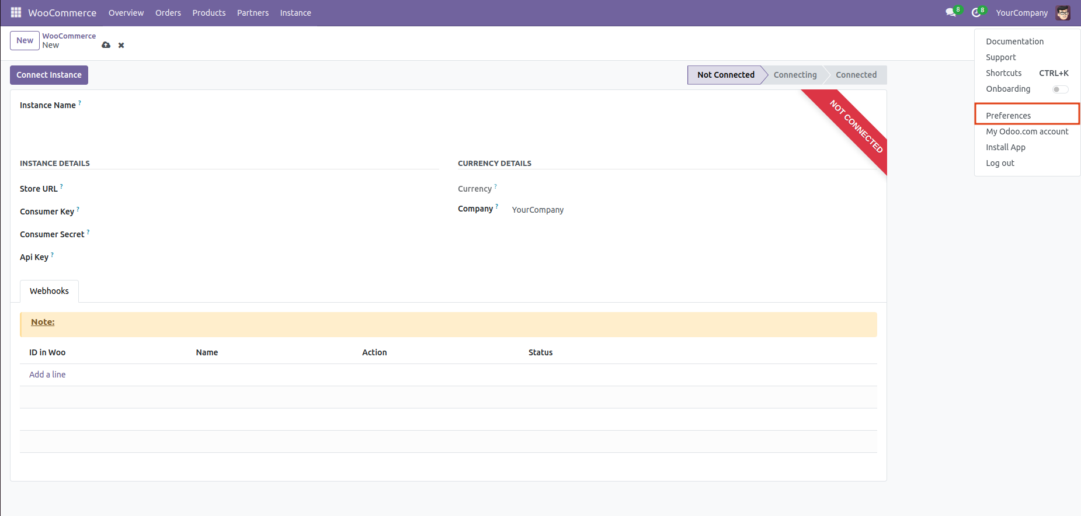This screenshot has width=1081, height=516.
Task: Open YourCompany company switcher
Action: [x=1022, y=13]
